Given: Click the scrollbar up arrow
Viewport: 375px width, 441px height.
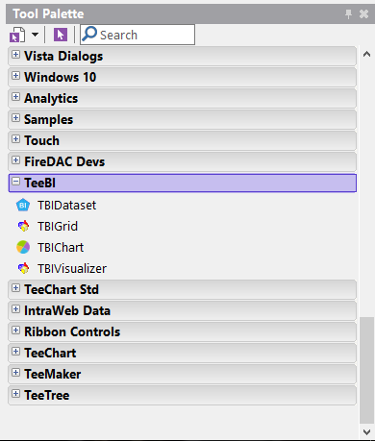Looking at the screenshot, I should point(366,54).
